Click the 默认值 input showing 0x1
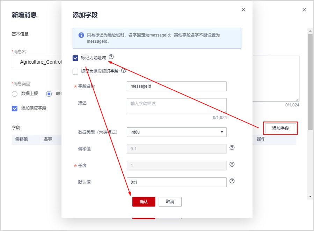Screen dimensions: 314x231 [x=176, y=182]
